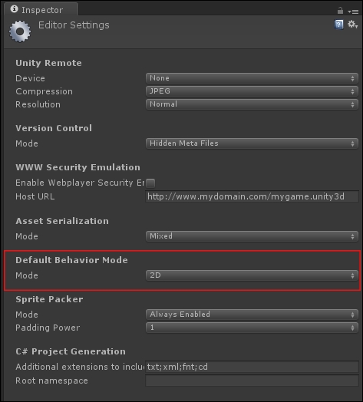363x402 pixels.
Task: Open the help reference book icon
Action: coord(338,25)
